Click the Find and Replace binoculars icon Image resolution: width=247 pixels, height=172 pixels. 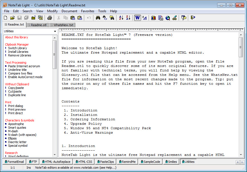(105, 18)
